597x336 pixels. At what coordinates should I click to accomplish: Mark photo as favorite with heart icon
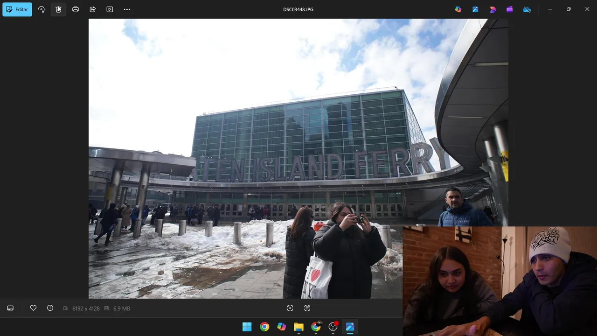33,308
